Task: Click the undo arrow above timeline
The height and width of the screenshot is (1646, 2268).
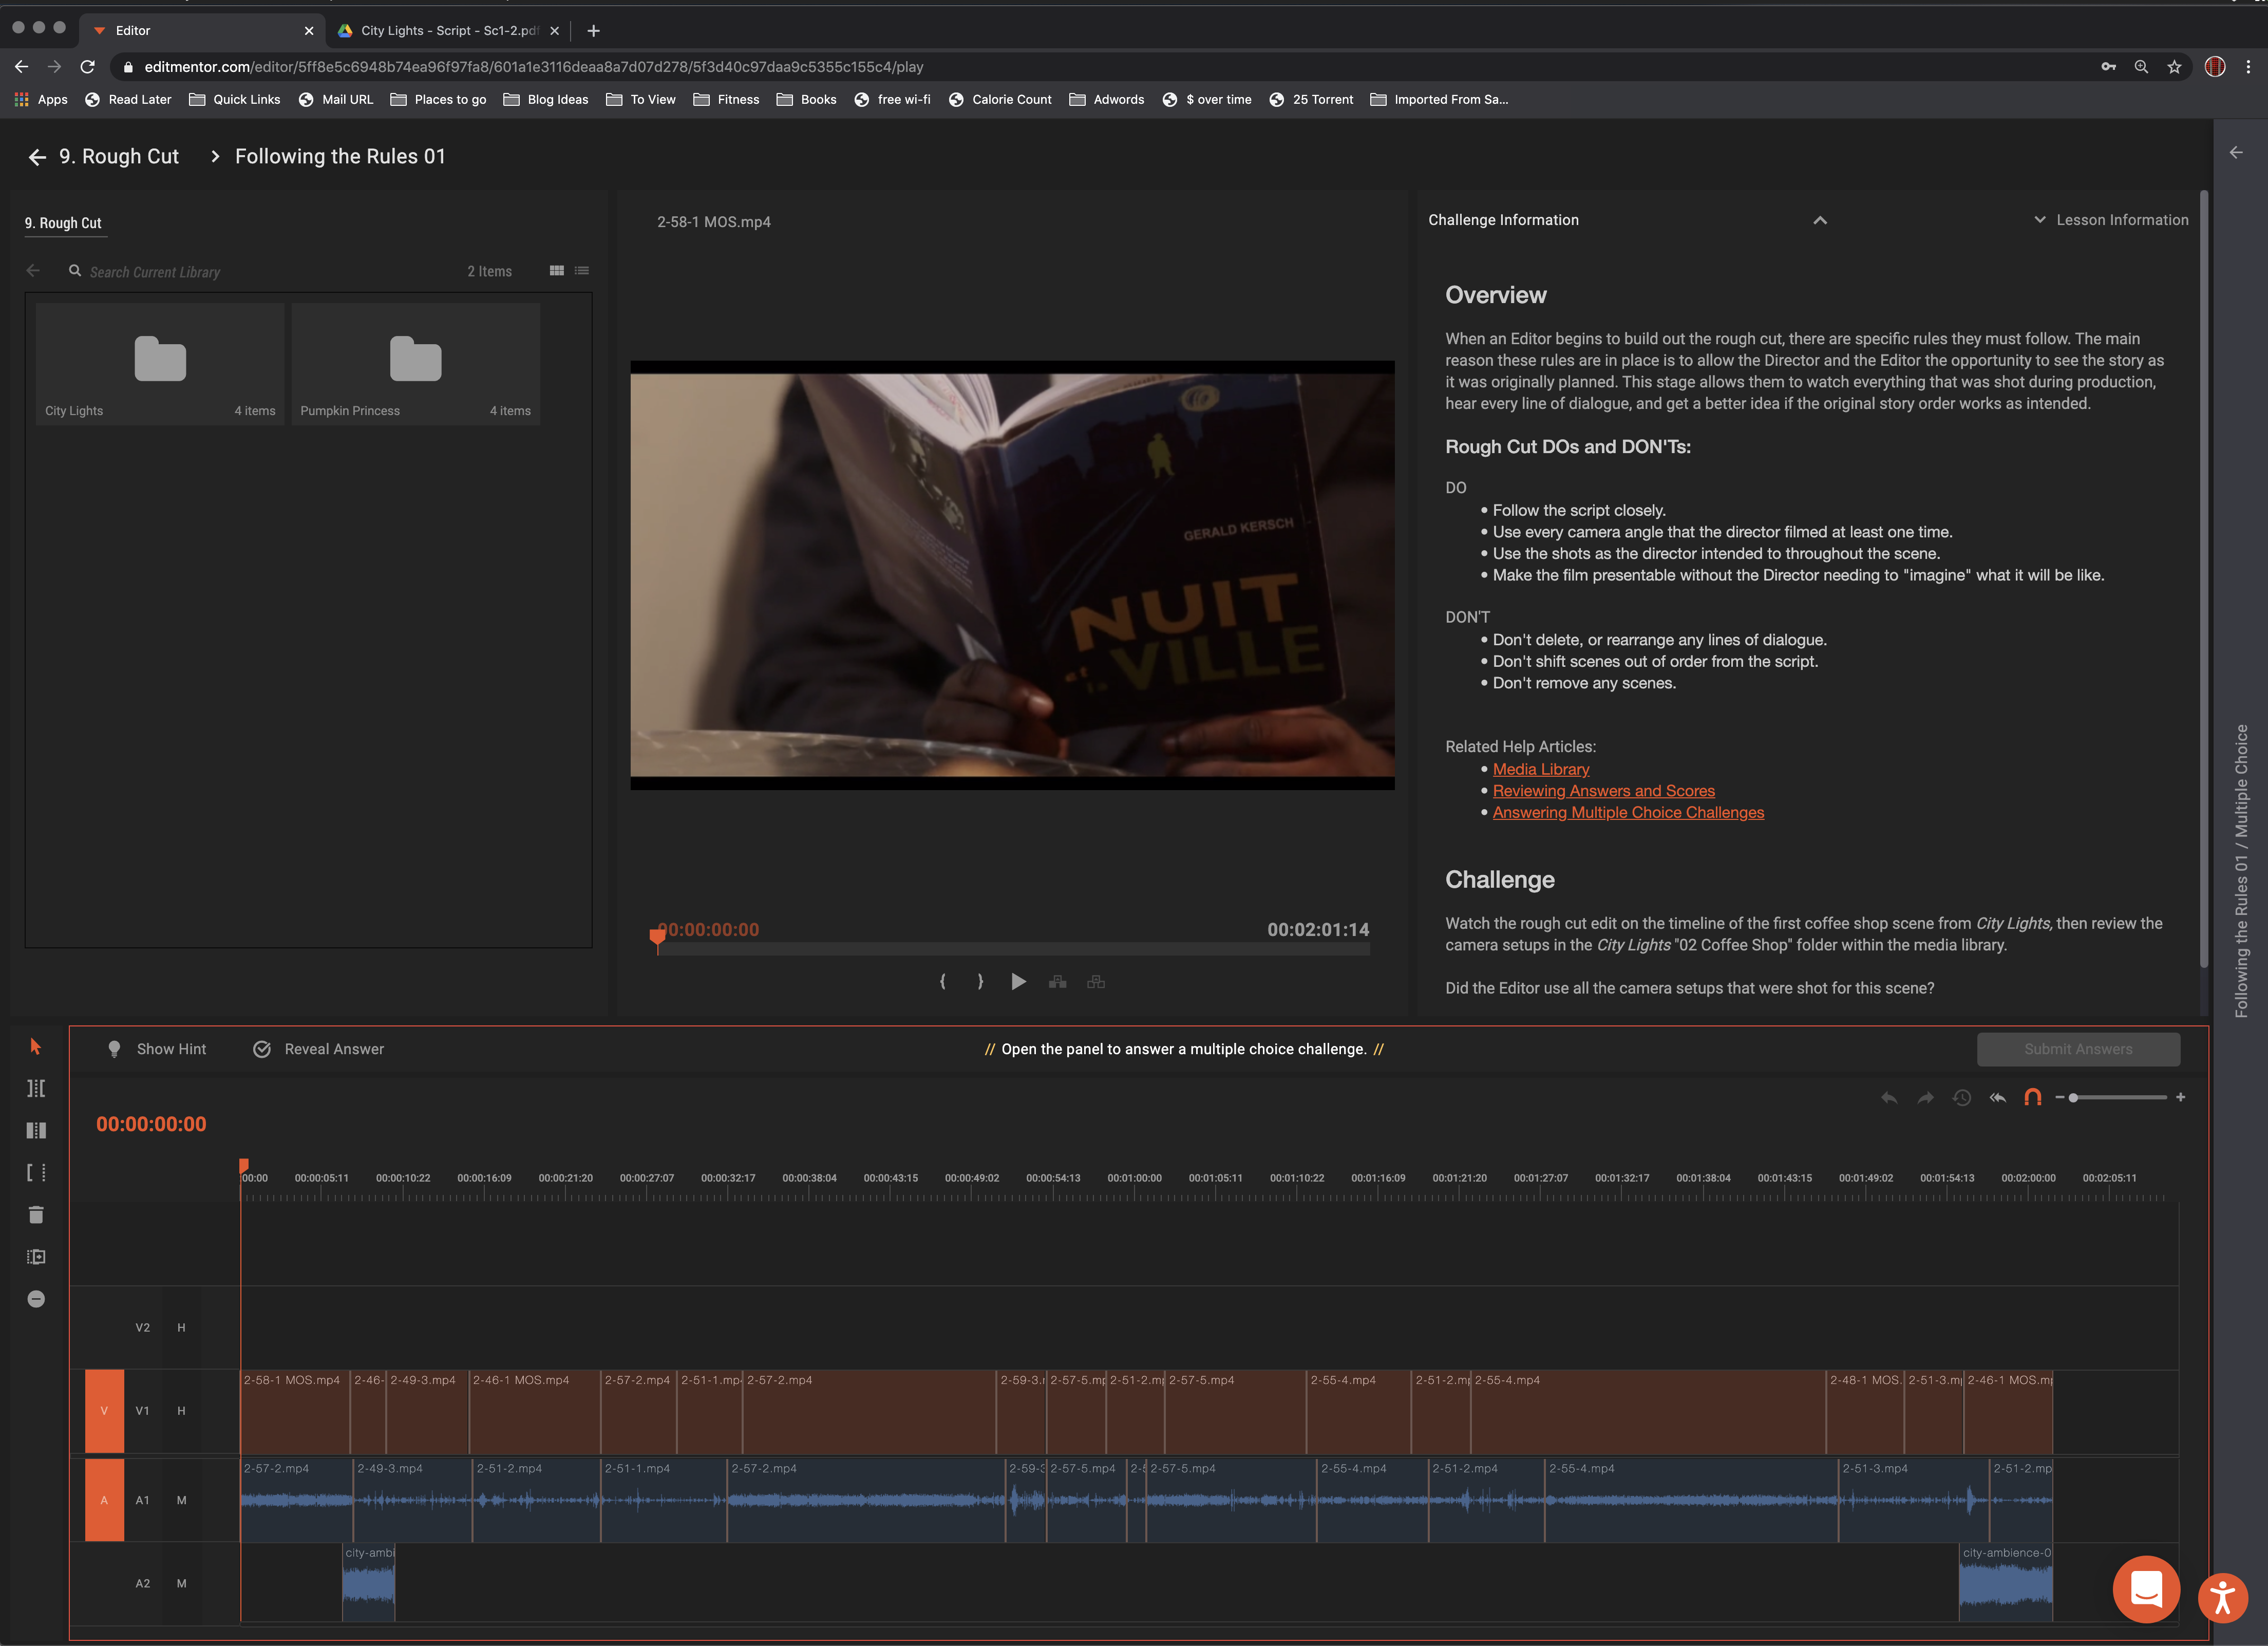Action: point(1889,1098)
